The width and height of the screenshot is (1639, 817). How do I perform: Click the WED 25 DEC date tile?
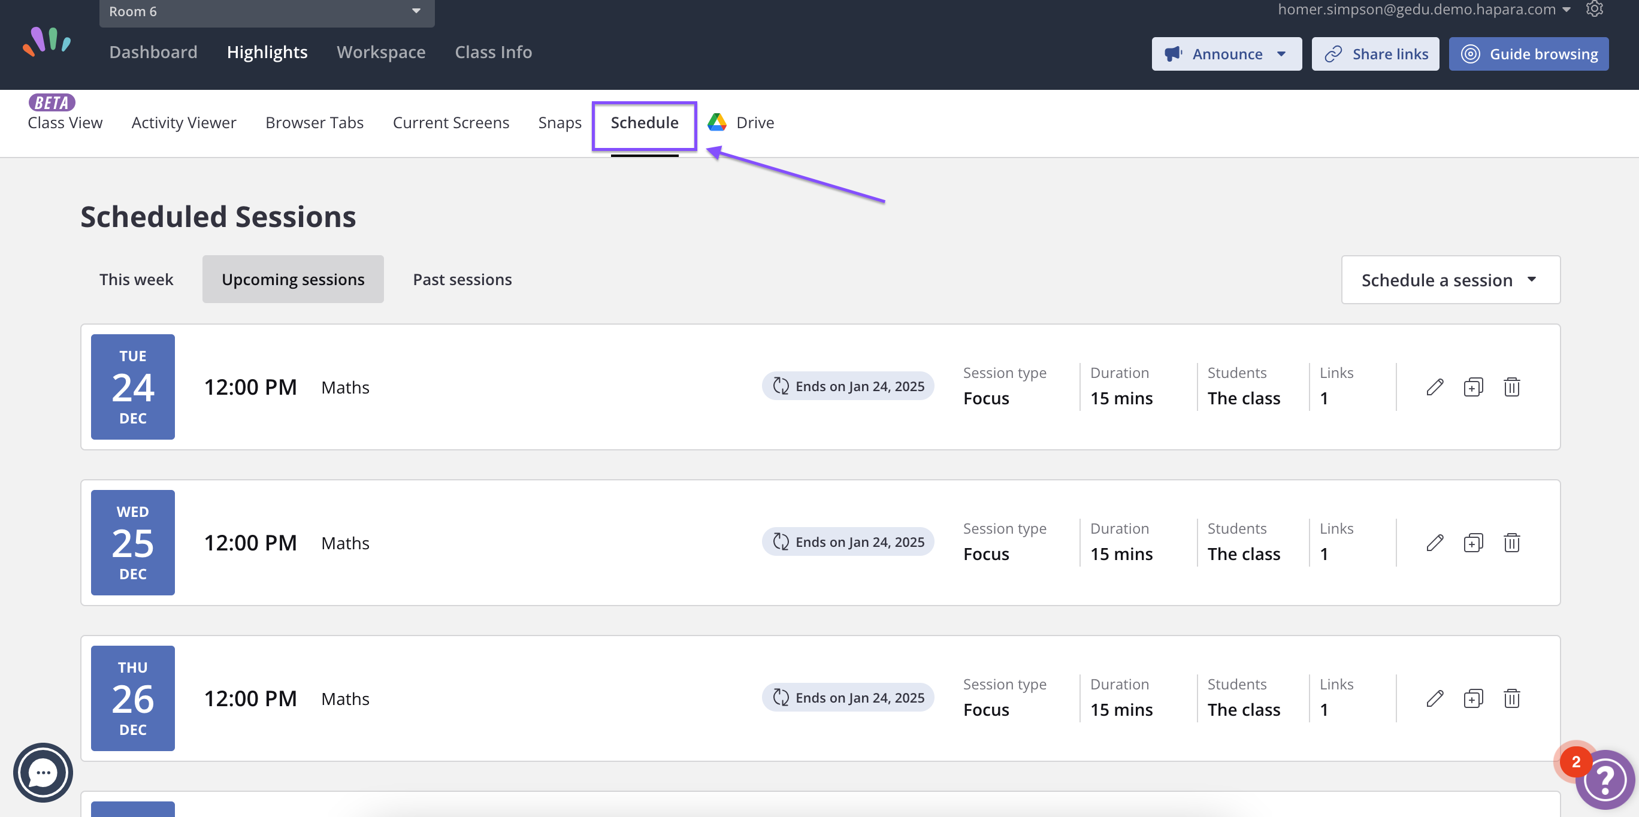pyautogui.click(x=133, y=543)
